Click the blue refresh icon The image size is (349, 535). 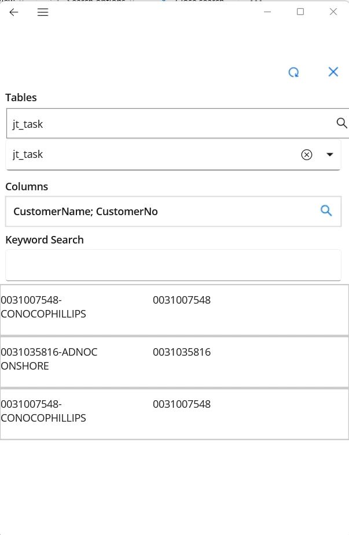[x=294, y=72]
